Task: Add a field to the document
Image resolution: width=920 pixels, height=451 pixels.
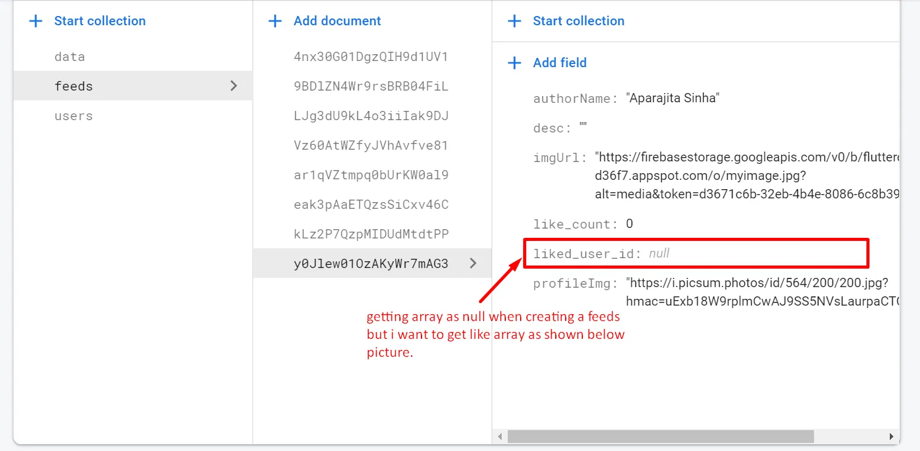Action: (x=560, y=63)
